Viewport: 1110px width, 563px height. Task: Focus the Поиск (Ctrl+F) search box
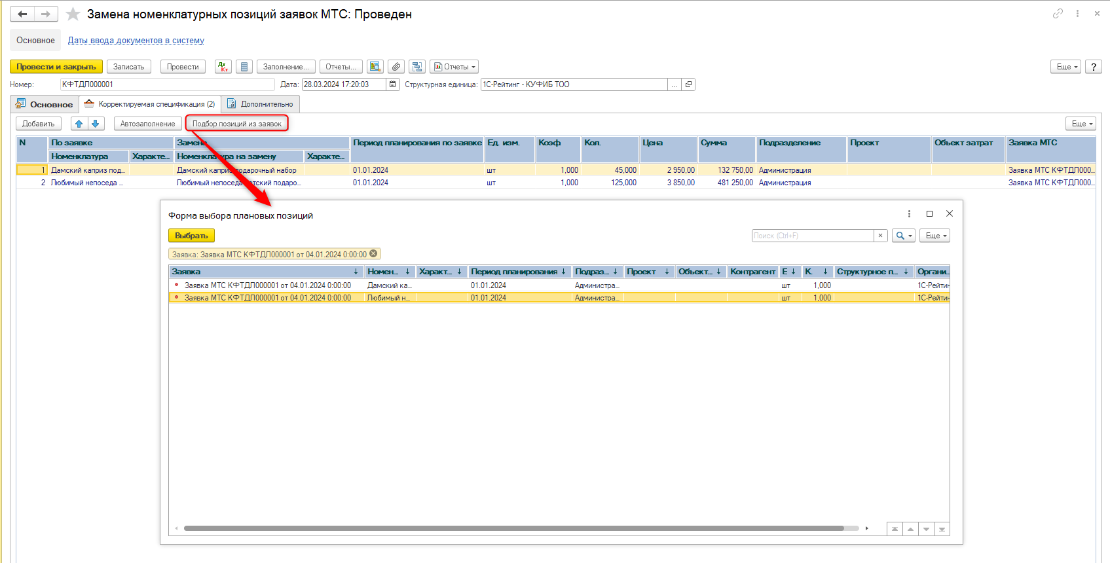pos(813,236)
